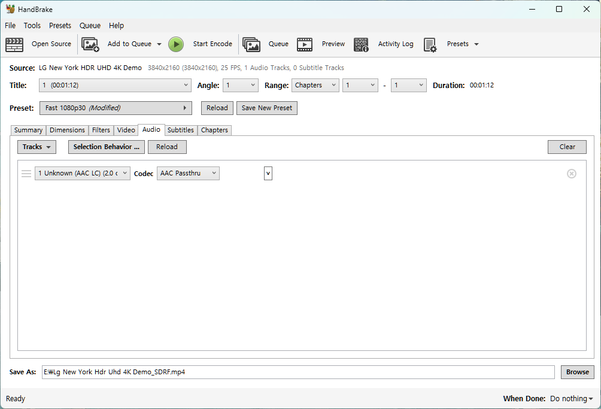Click Save New Preset button
The image size is (601, 409).
[x=267, y=108]
